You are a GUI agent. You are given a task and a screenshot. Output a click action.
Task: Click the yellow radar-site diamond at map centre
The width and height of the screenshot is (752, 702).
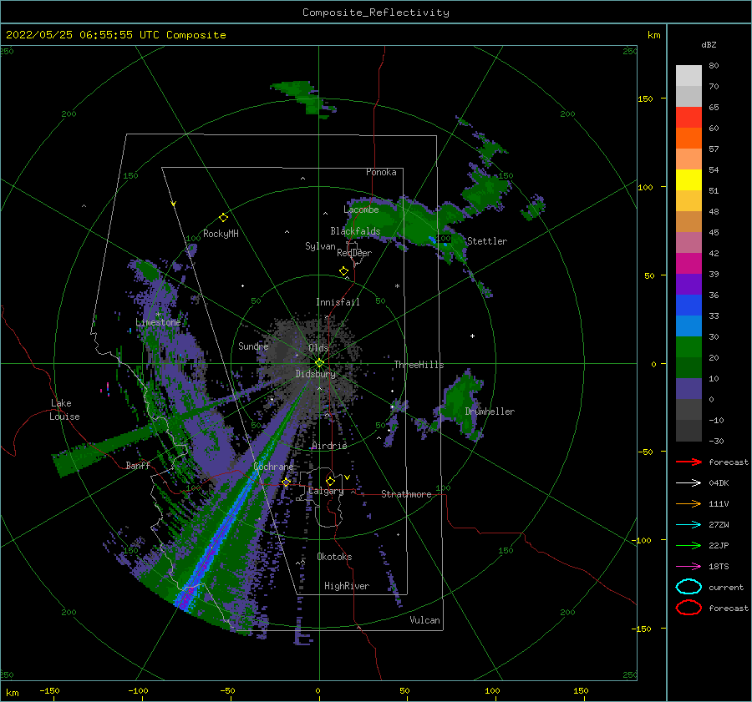coord(319,363)
